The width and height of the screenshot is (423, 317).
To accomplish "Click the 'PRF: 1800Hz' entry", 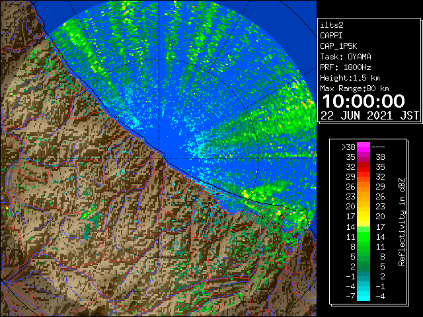I will click(x=346, y=67).
